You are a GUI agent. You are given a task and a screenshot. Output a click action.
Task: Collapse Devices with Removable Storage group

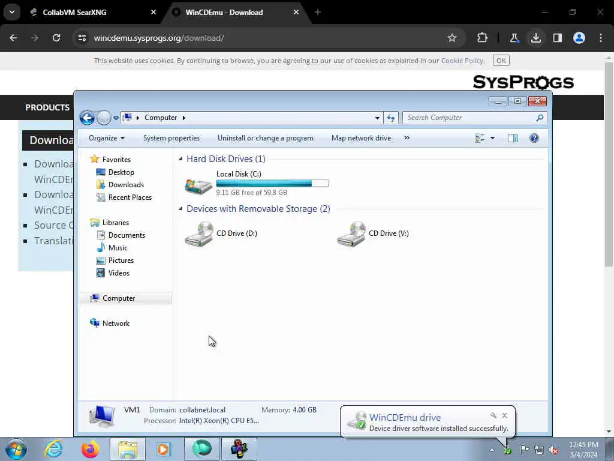coord(180,208)
